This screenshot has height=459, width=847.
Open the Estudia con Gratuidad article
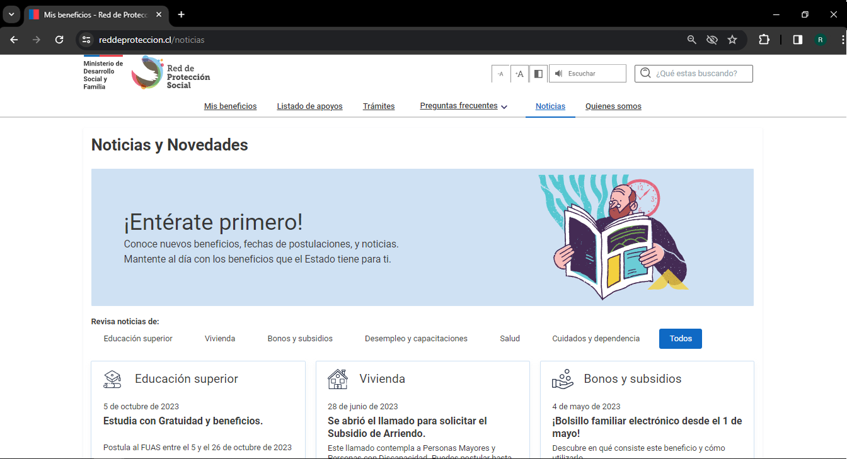point(183,421)
